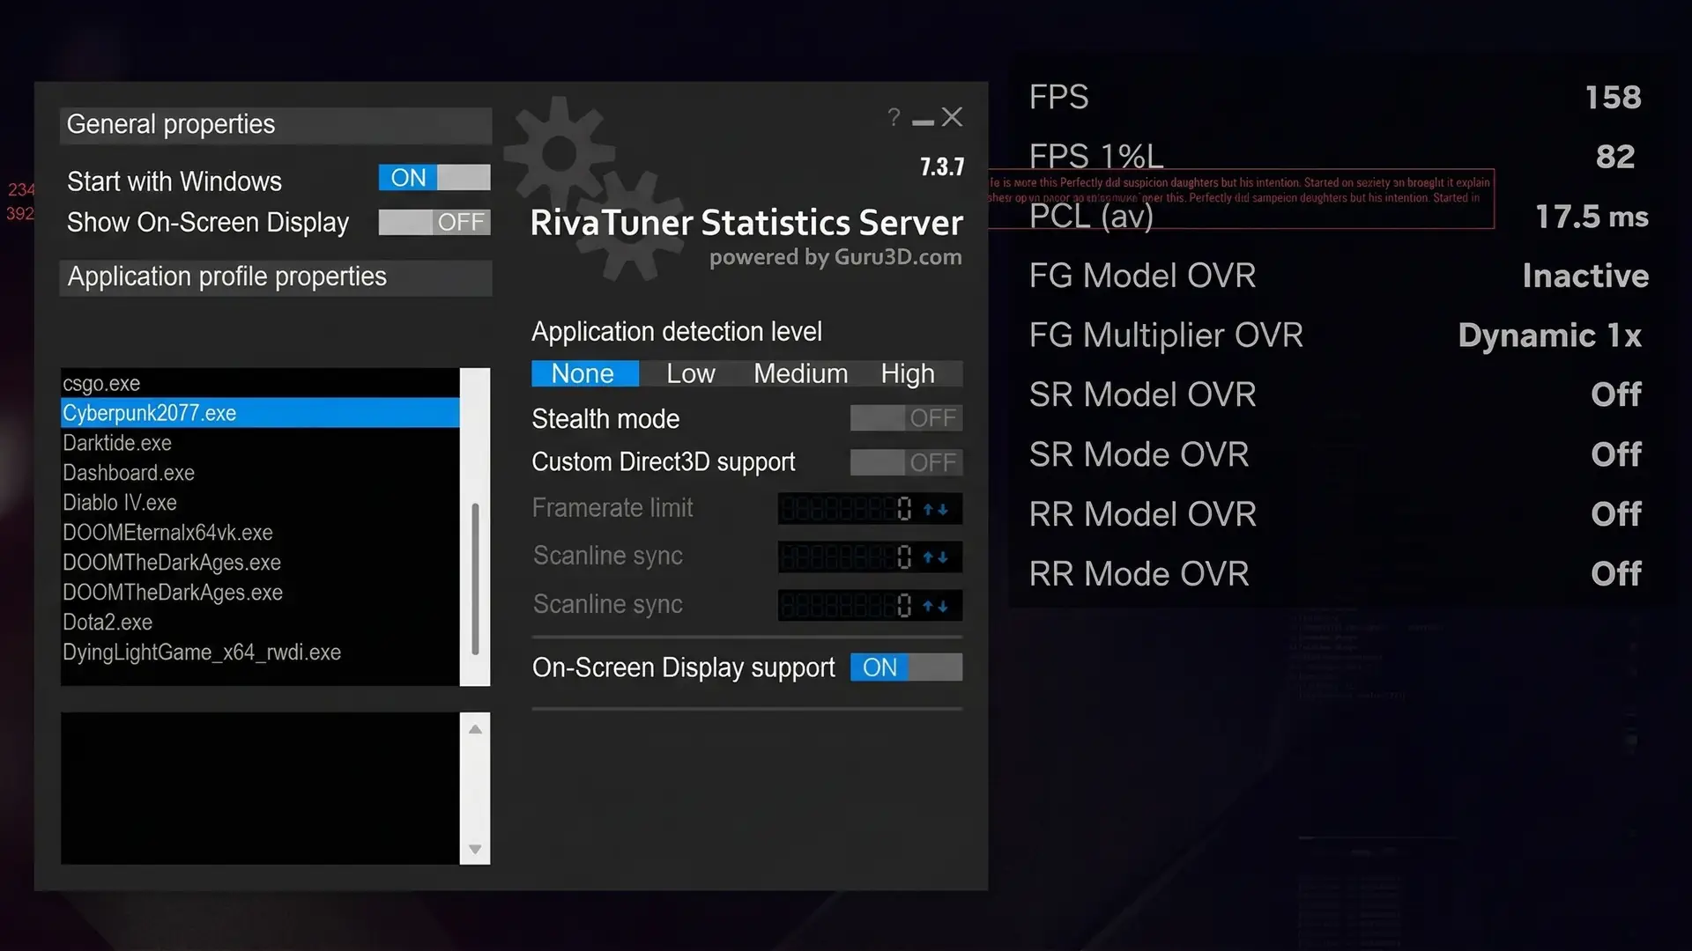
Task: Click the FPS value 158 in overlay
Action: point(1613,97)
